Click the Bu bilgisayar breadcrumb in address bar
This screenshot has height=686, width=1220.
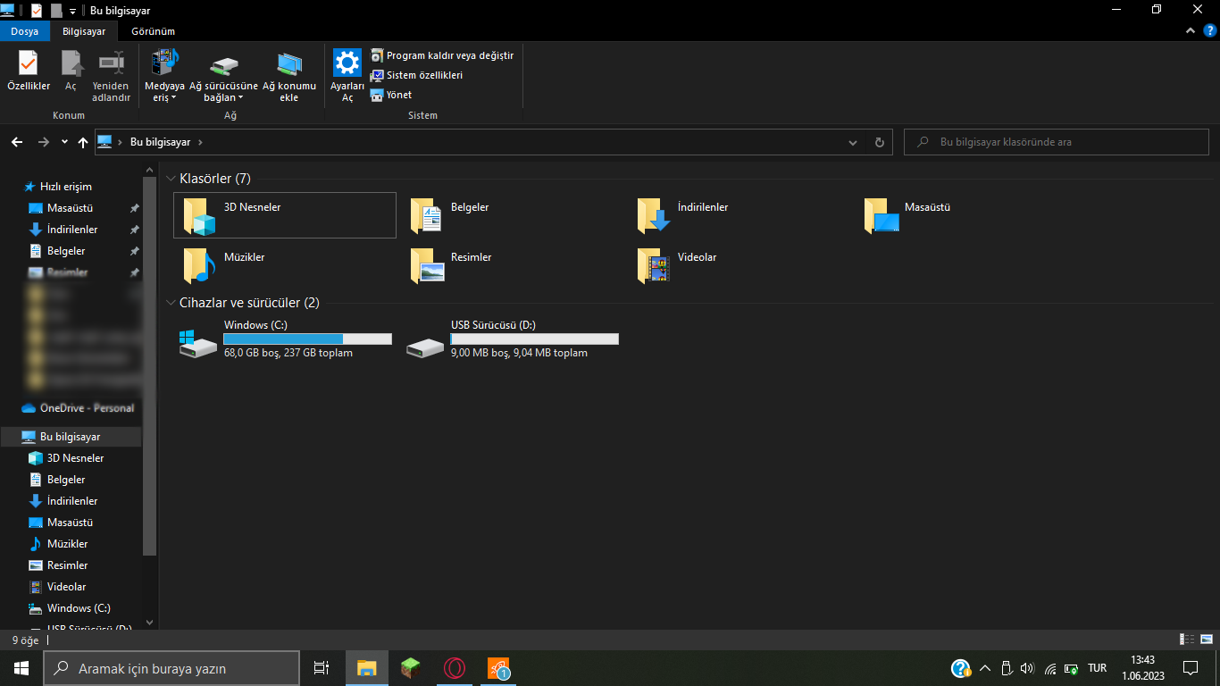(x=161, y=142)
